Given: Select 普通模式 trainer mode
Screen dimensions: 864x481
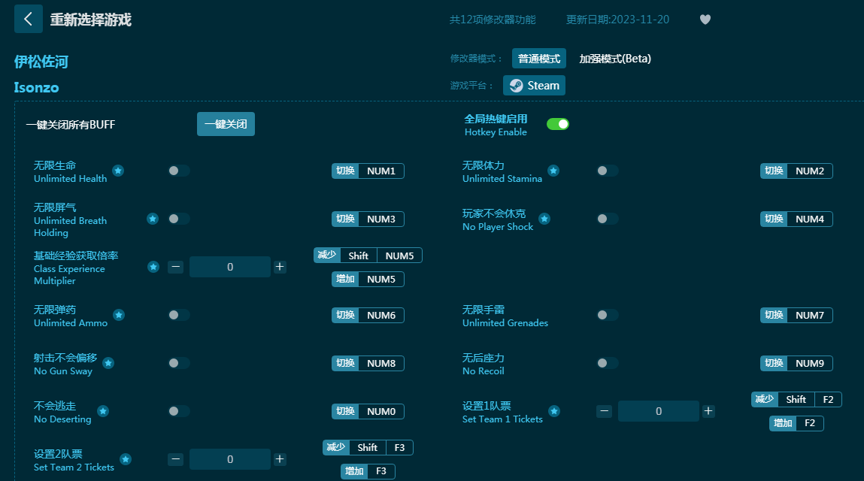Looking at the screenshot, I should click(x=538, y=59).
